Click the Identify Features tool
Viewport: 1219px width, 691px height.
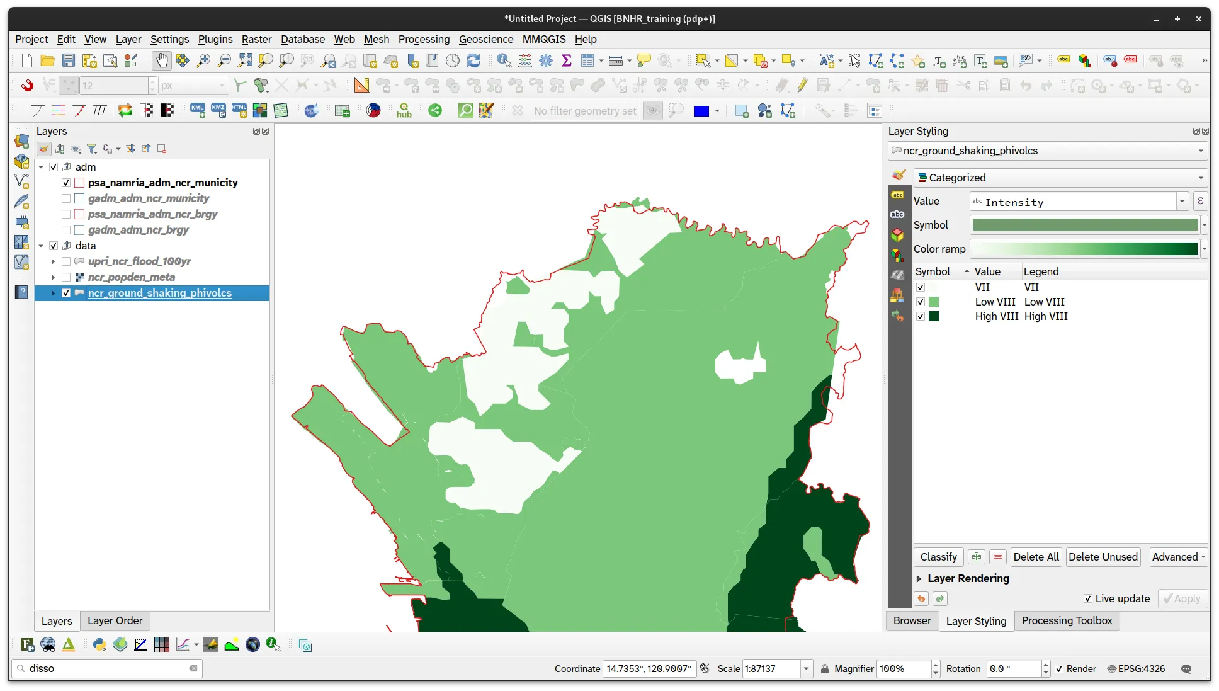tap(504, 60)
